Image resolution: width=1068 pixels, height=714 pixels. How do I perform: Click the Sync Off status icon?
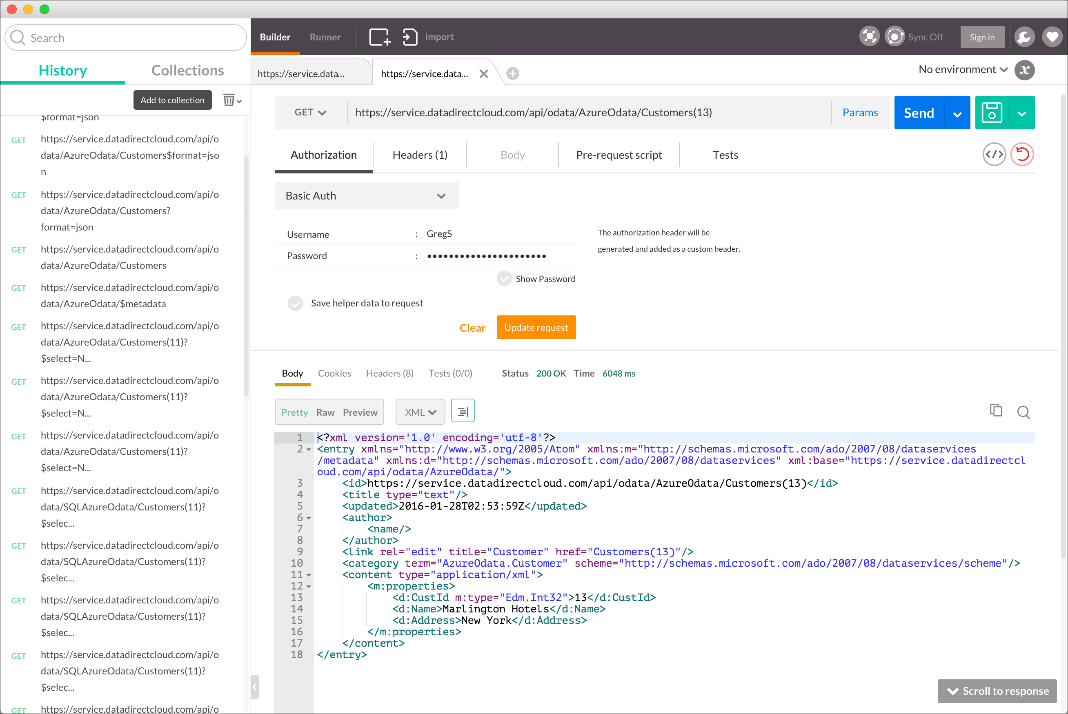tap(894, 35)
